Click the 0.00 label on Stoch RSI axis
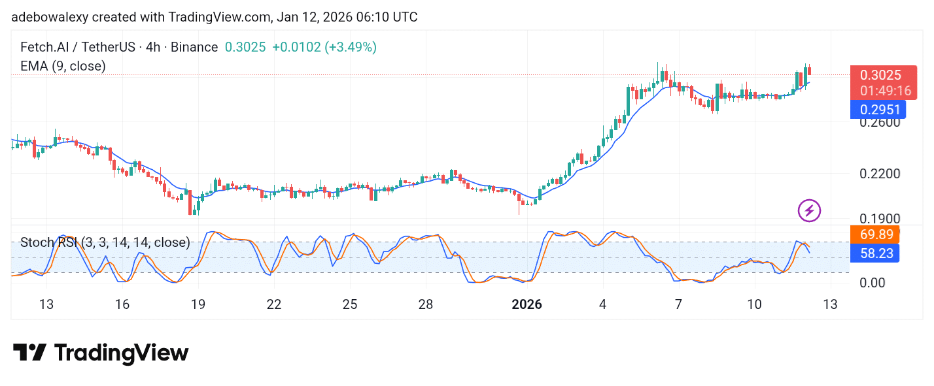The height and width of the screenshot is (386, 934). [874, 282]
